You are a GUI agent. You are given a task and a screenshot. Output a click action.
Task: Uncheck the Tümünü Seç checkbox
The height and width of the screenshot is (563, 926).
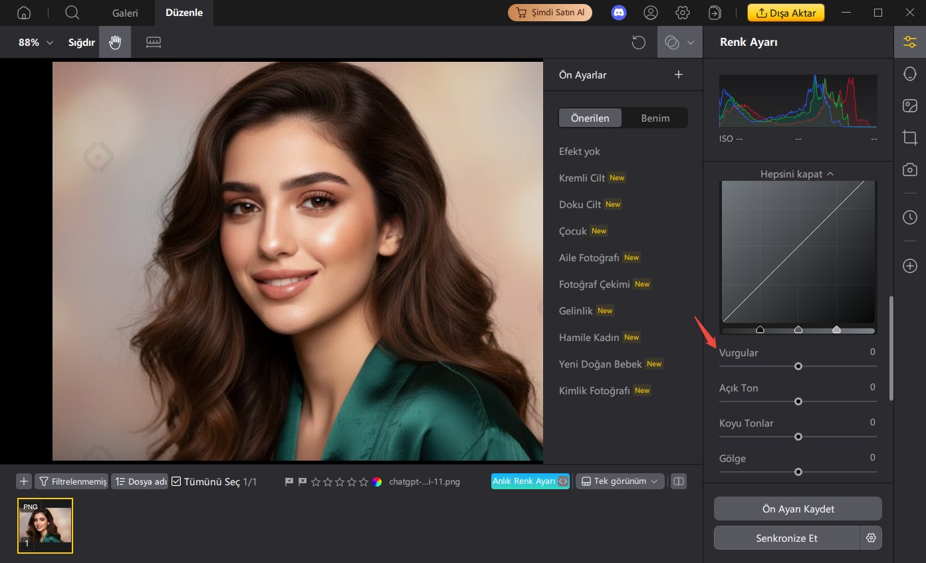pos(176,481)
